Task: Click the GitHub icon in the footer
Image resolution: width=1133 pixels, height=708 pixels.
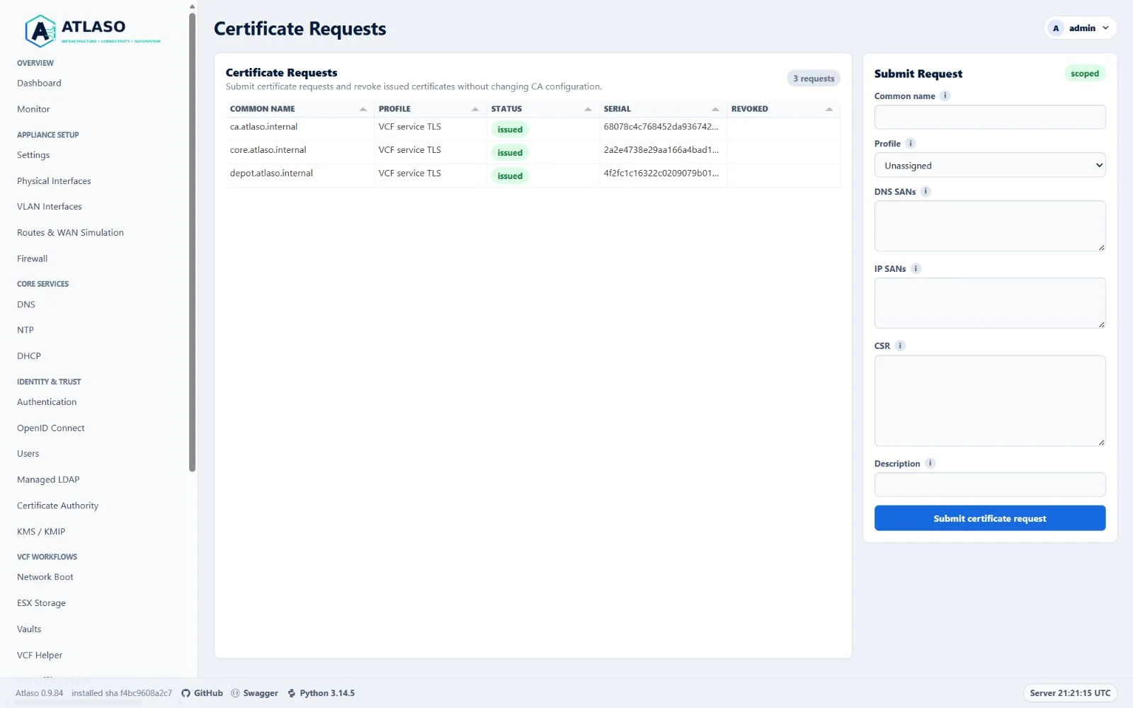Action: pos(186,693)
